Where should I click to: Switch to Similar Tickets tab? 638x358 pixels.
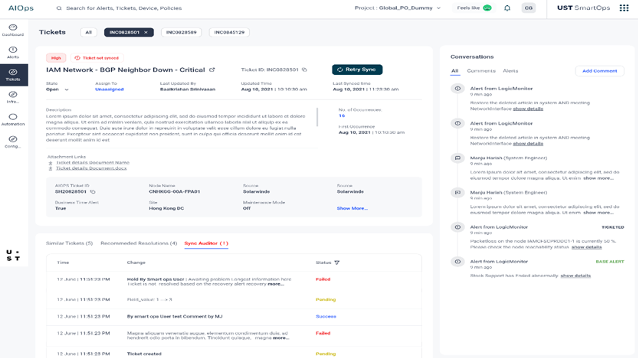click(69, 243)
